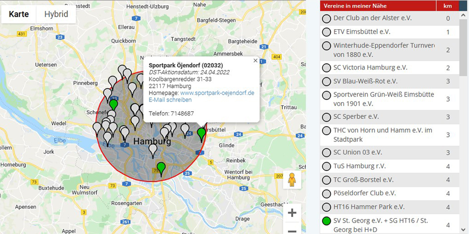Open www.sportpark-oejendorf.de homepage link
Screen dimensions: 469x234
[x=217, y=93]
